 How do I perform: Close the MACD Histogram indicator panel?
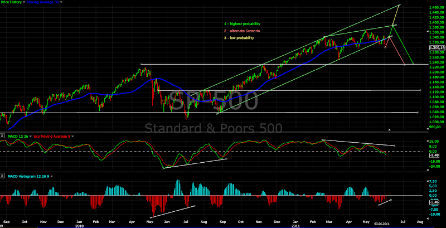point(2,176)
